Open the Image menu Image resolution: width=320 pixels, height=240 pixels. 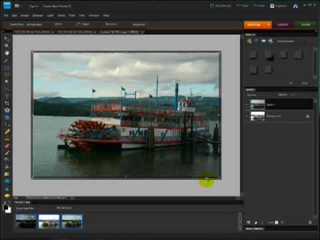pos(25,15)
